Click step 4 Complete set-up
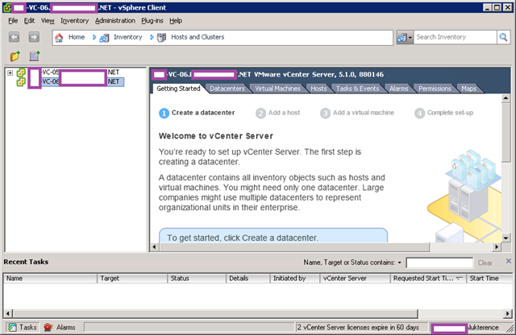 point(443,113)
